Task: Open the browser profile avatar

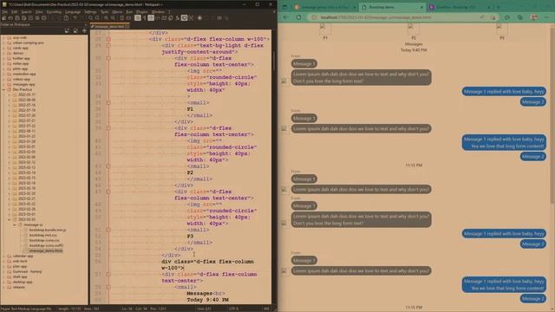Action: [x=534, y=17]
